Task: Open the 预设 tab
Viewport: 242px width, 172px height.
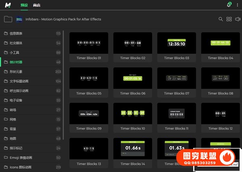Action: (x=25, y=5)
